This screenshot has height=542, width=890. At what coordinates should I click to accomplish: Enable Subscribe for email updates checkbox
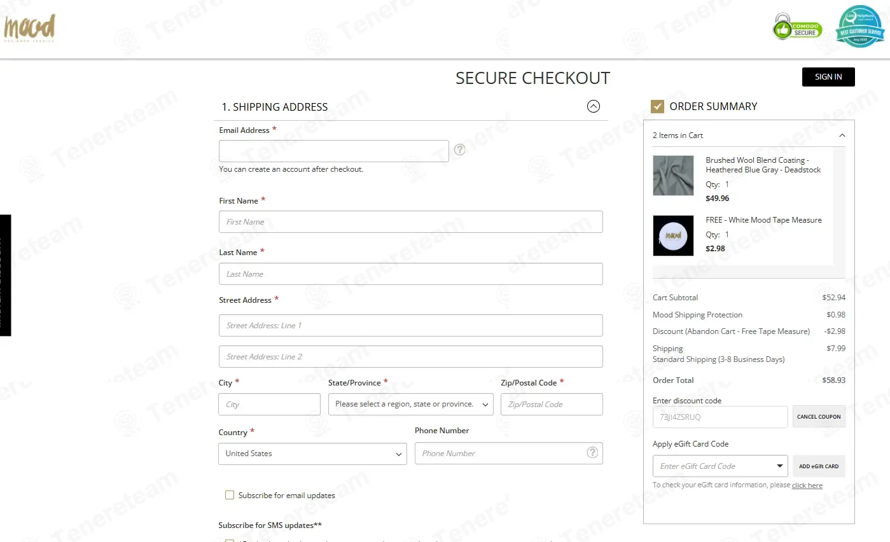pos(230,495)
